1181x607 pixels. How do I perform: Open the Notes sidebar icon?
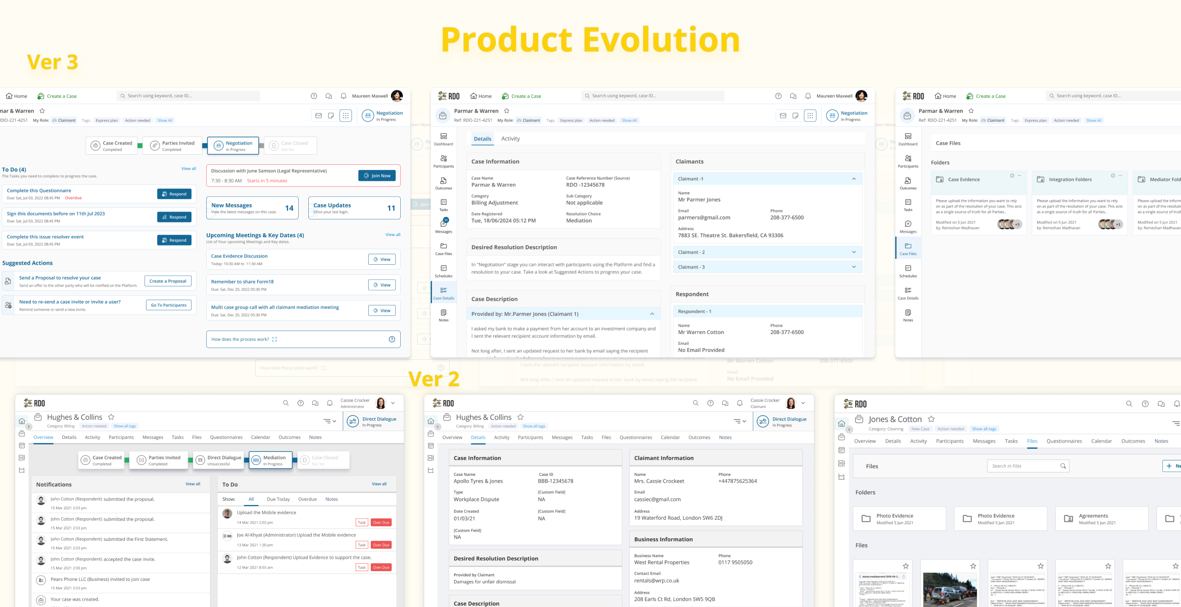coord(443,315)
